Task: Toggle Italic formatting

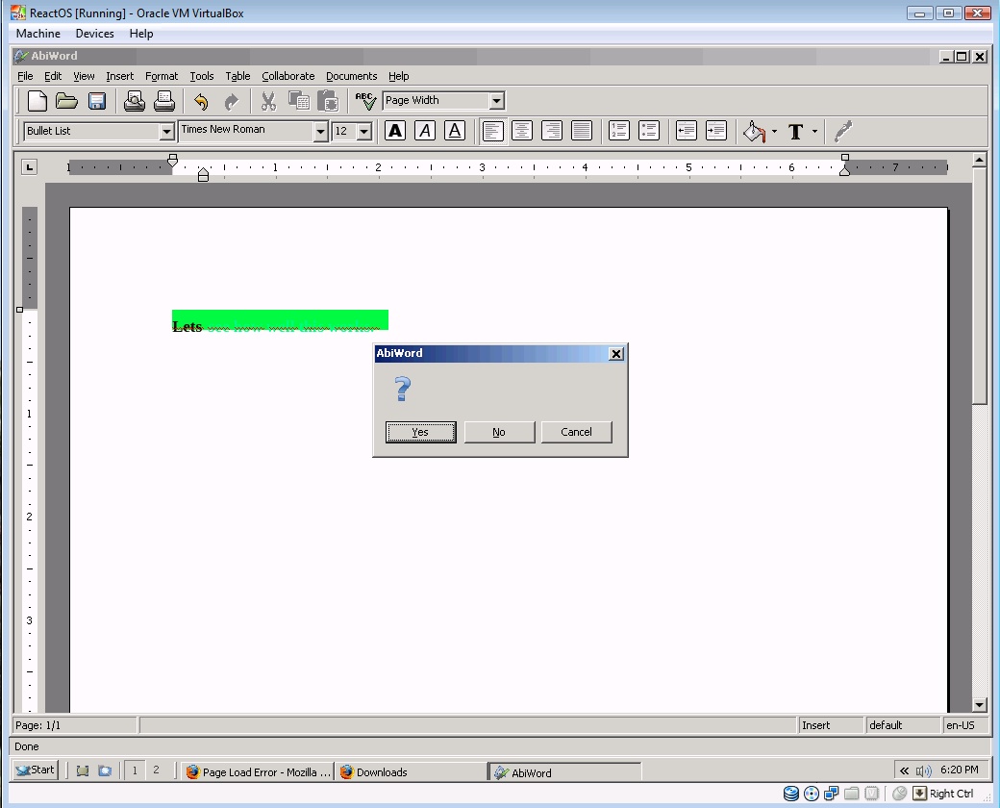Action: [425, 131]
